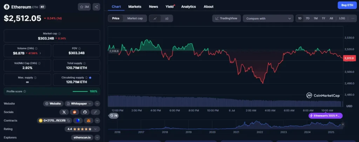Click the pause handle on range navigator
Image resolution: width=359 pixels, height=142 pixels.
click(343, 125)
